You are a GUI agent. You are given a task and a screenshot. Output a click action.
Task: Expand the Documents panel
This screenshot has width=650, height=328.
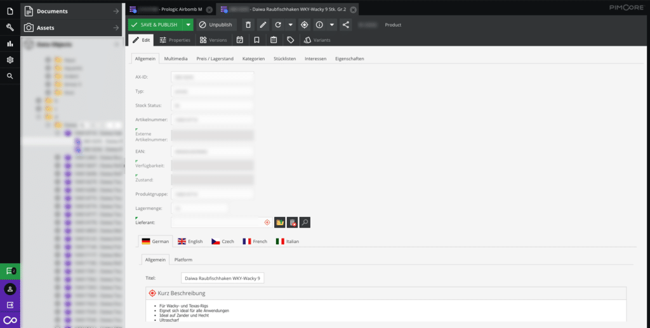pos(72,11)
